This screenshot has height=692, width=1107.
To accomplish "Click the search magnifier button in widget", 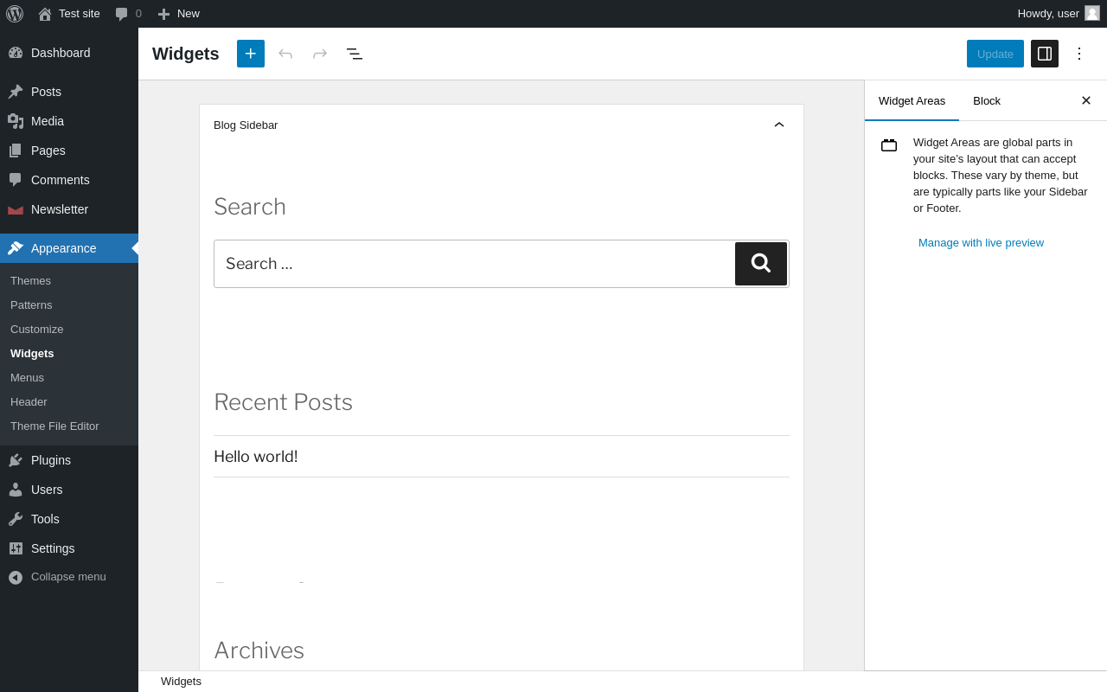I will [761, 264].
